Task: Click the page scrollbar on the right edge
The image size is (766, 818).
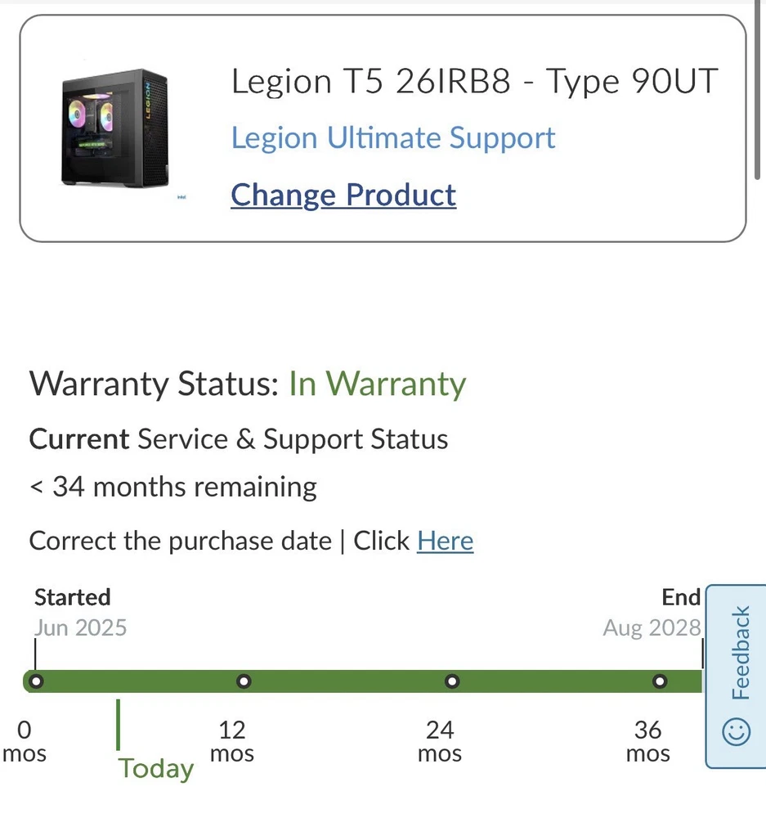Action: pos(760,90)
